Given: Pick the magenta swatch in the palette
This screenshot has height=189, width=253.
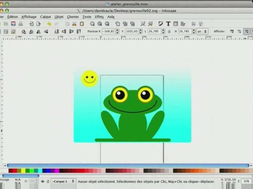Looking at the screenshot, I should tap(57, 171).
